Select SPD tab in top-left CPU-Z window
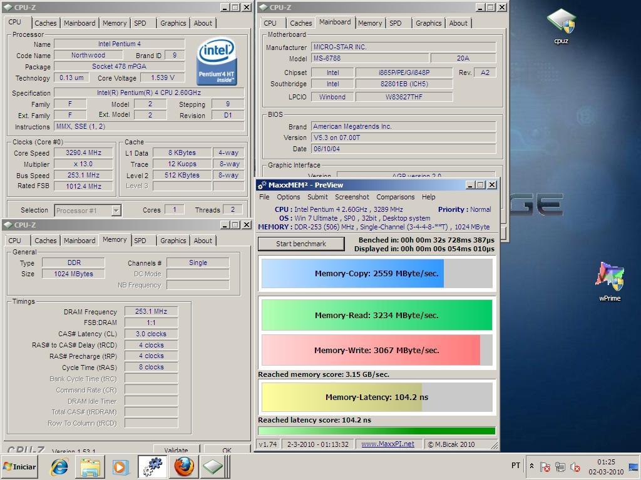This screenshot has height=480, width=641. [140, 23]
